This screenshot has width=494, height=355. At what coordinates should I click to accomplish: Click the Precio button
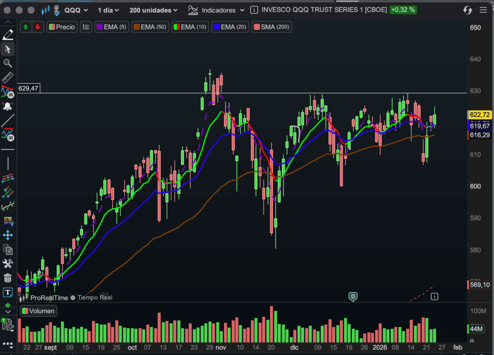click(61, 27)
